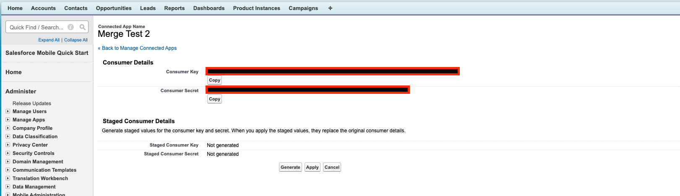This screenshot has height=196, width=680.
Task: Open Home in the setup sidebar
Action: (13, 72)
